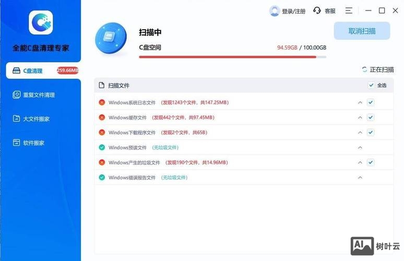Collapse the Windows缓存文件 row

coord(360,117)
